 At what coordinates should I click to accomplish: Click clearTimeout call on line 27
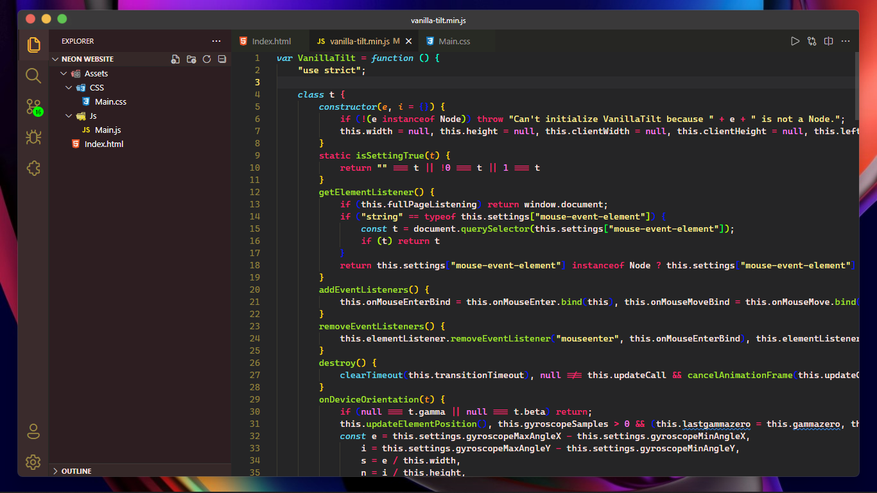coord(372,375)
